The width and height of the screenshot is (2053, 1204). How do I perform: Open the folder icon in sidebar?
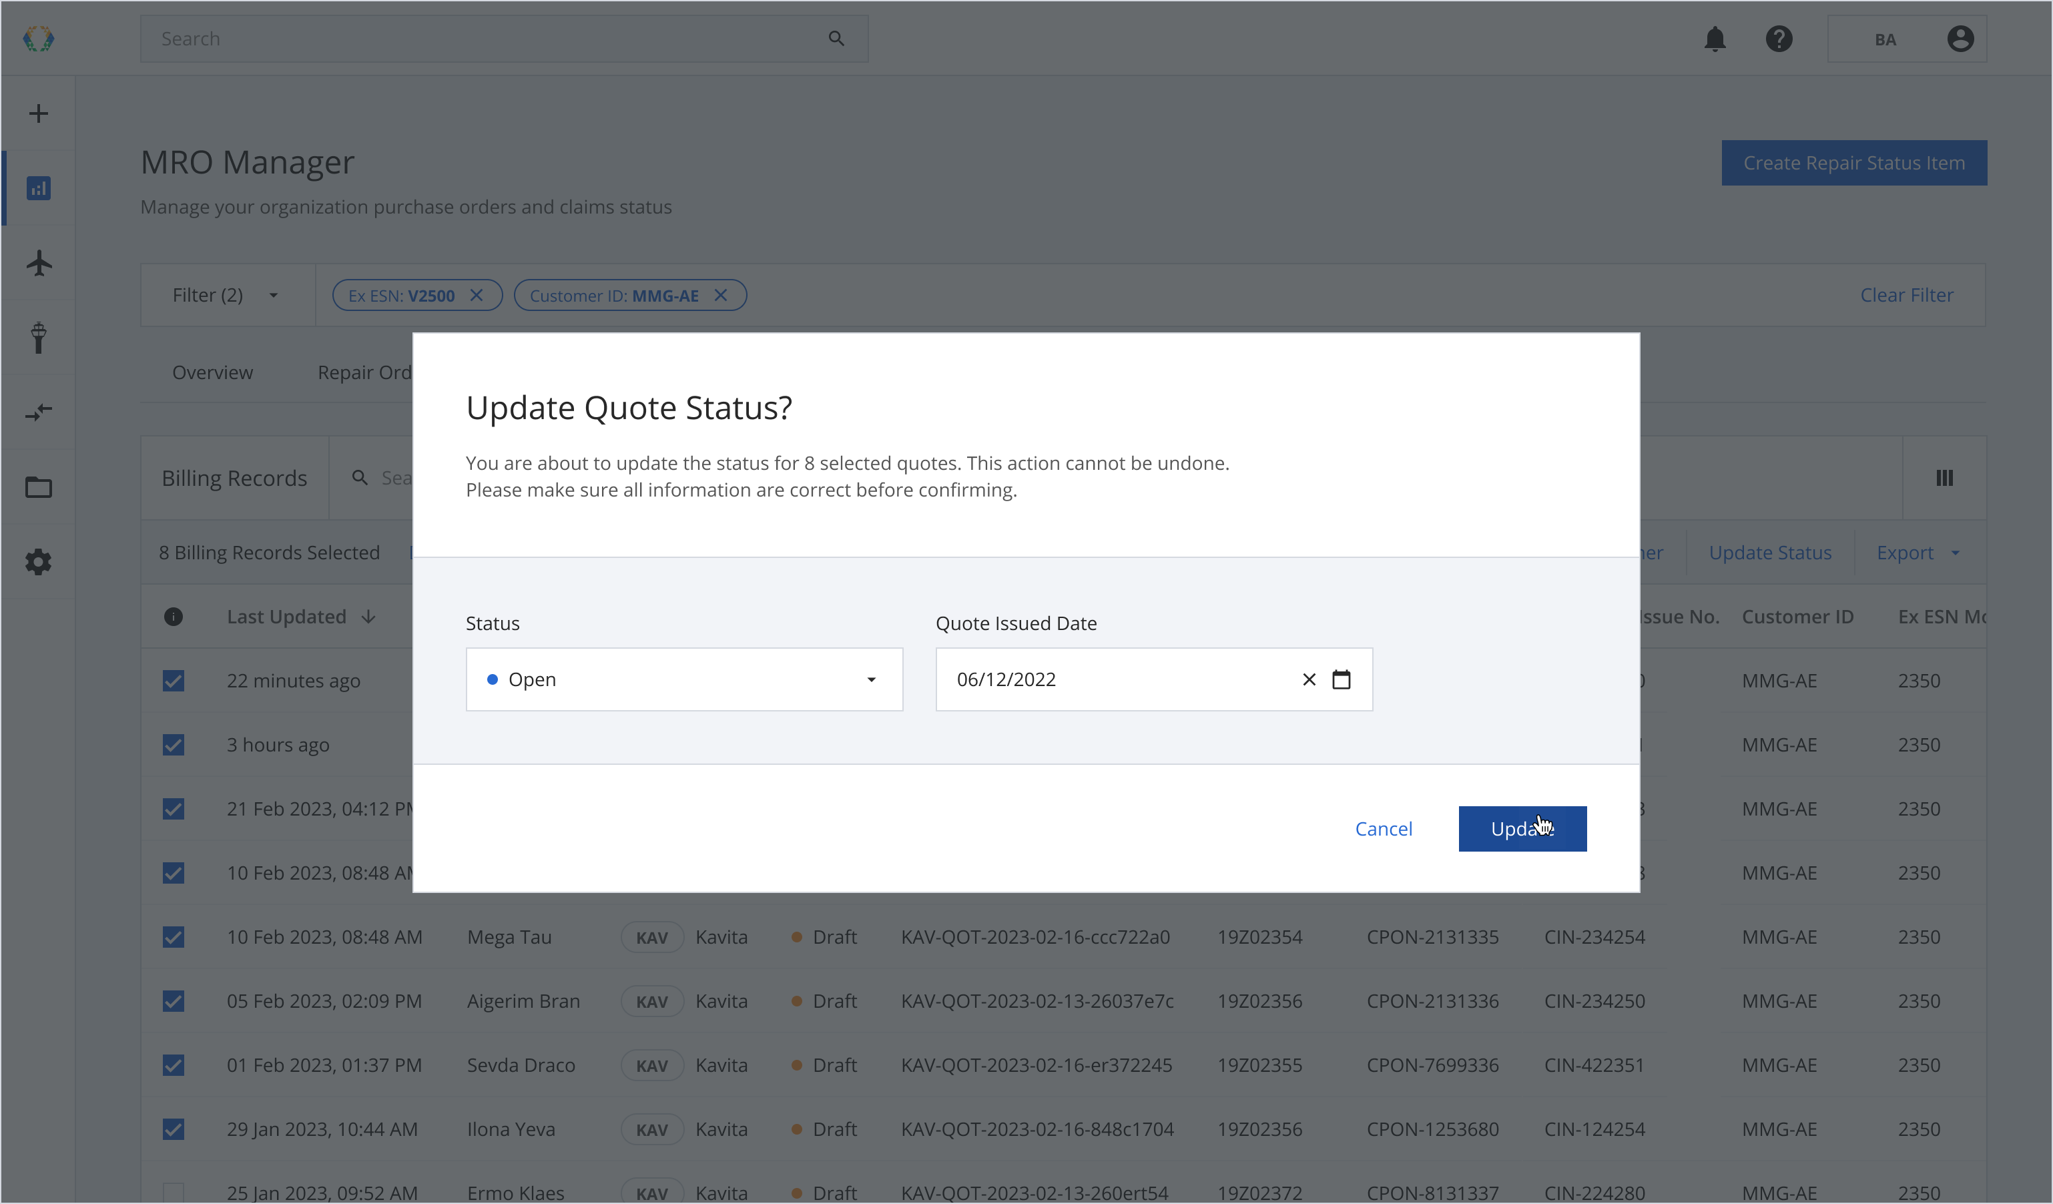[x=38, y=487]
